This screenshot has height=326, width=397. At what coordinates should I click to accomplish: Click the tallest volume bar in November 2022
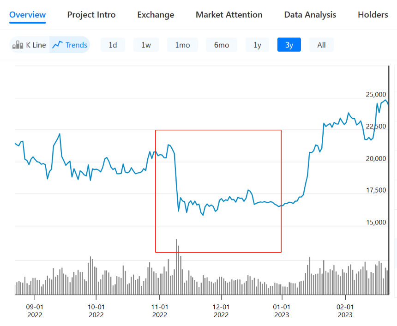[176, 267]
